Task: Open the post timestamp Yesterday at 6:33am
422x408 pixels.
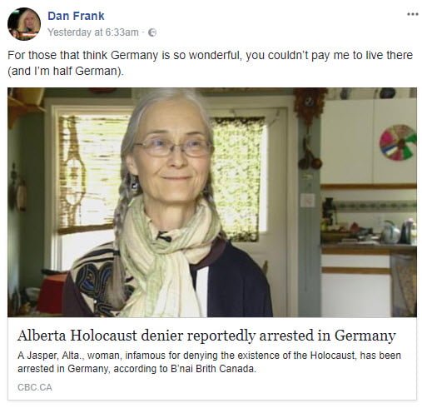Action: (x=93, y=32)
